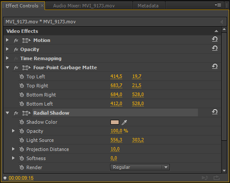The width and height of the screenshot is (230, 183).
Task: Select the Four-Point Garbage Matte effect name
Action: pyautogui.click(x=65, y=67)
